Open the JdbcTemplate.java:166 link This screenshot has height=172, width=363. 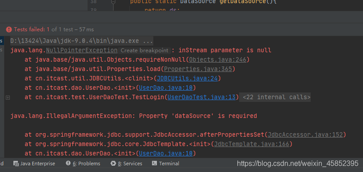point(252,144)
